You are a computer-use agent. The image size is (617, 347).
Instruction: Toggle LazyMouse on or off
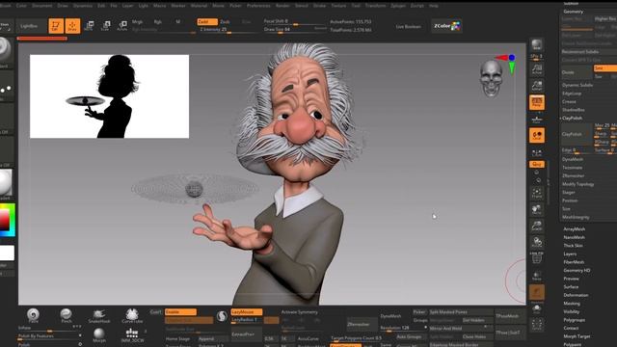(247, 312)
